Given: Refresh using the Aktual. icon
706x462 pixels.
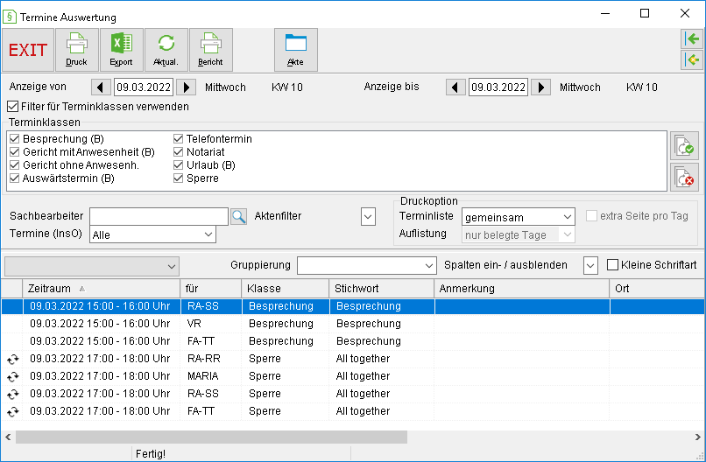Looking at the screenshot, I should tap(166, 50).
